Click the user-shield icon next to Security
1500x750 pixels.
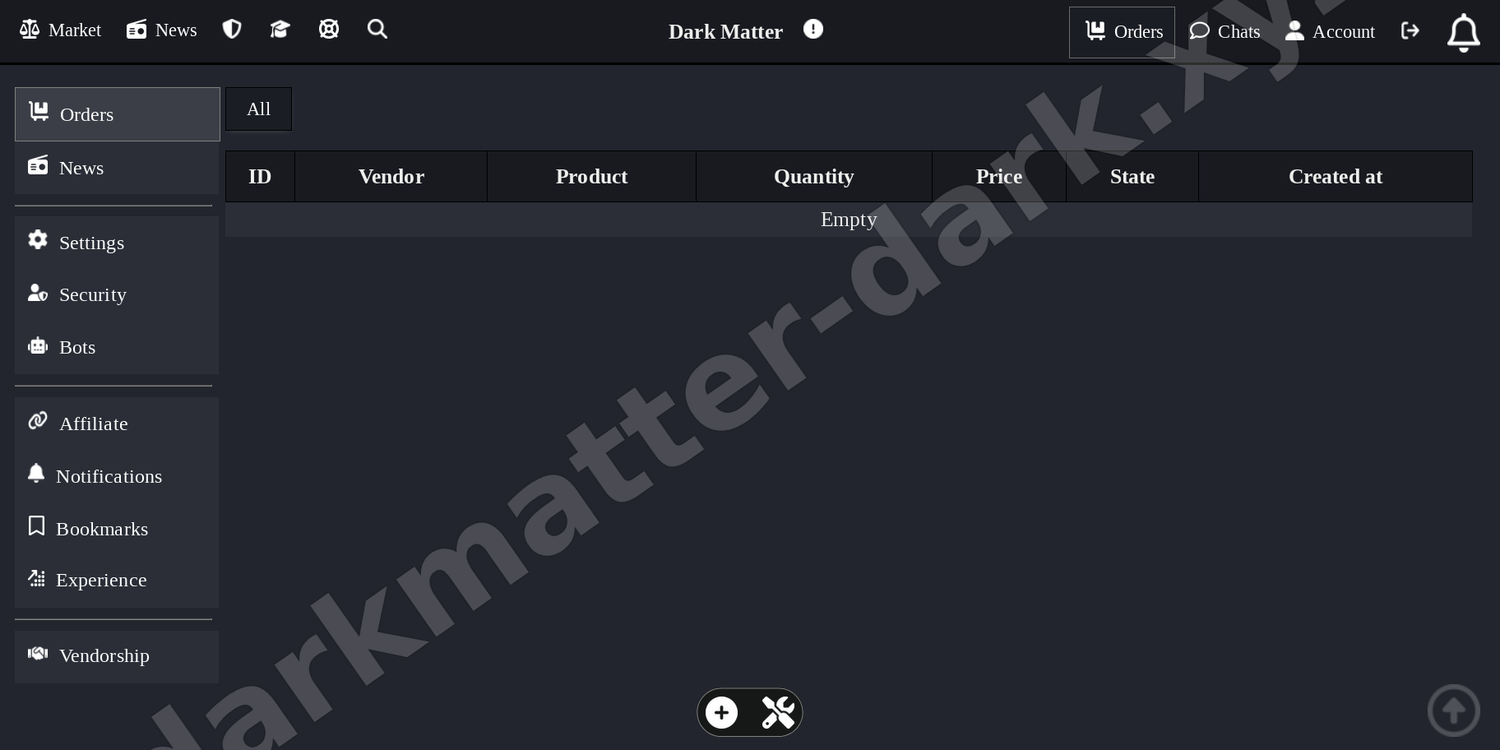point(38,292)
